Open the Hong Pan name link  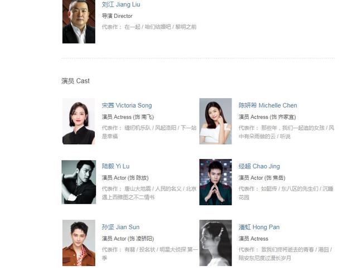259,227
